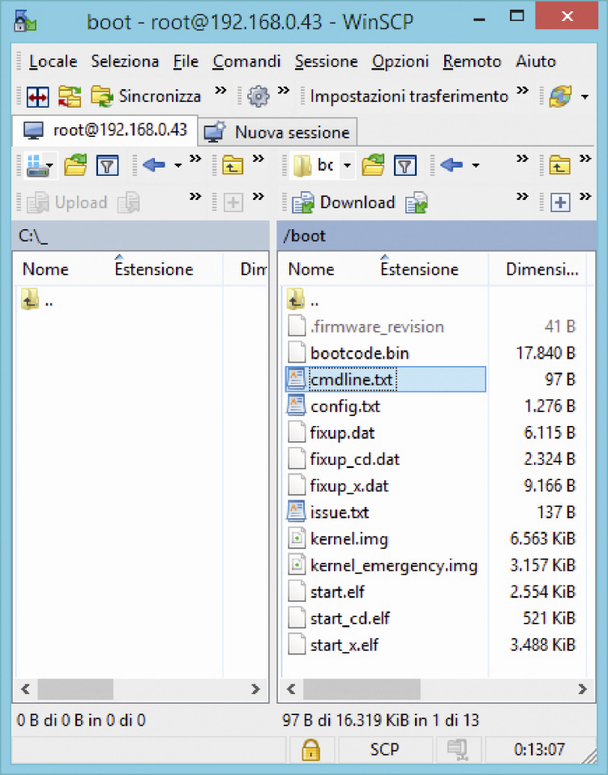Sort remote panel by Estensione column
Image resolution: width=608 pixels, height=775 pixels.
(419, 270)
